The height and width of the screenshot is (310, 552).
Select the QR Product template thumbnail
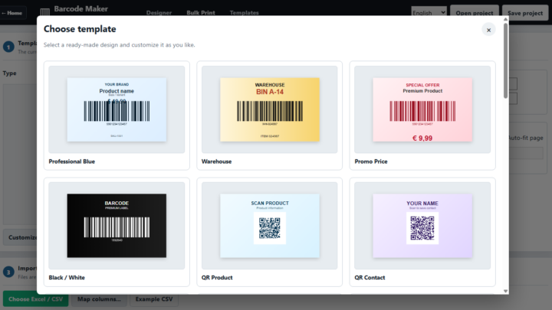point(269,226)
